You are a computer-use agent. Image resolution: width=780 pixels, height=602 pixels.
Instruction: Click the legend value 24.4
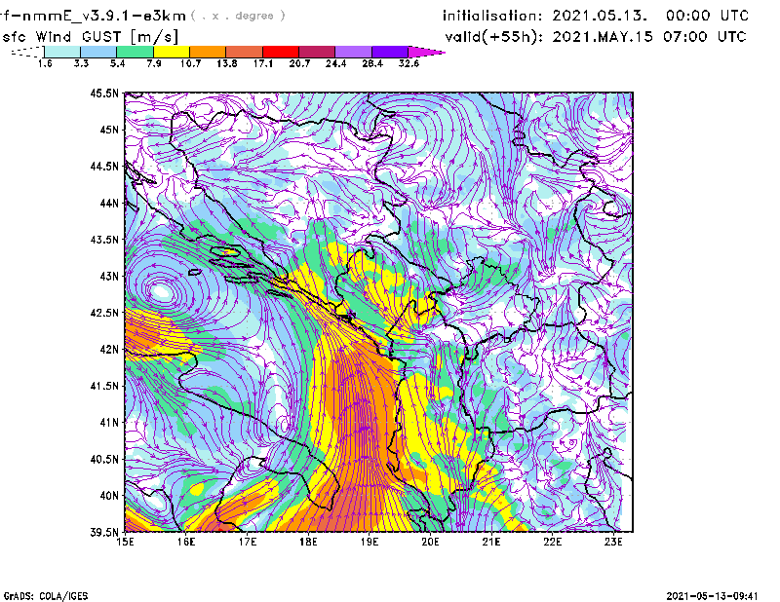tap(335, 63)
